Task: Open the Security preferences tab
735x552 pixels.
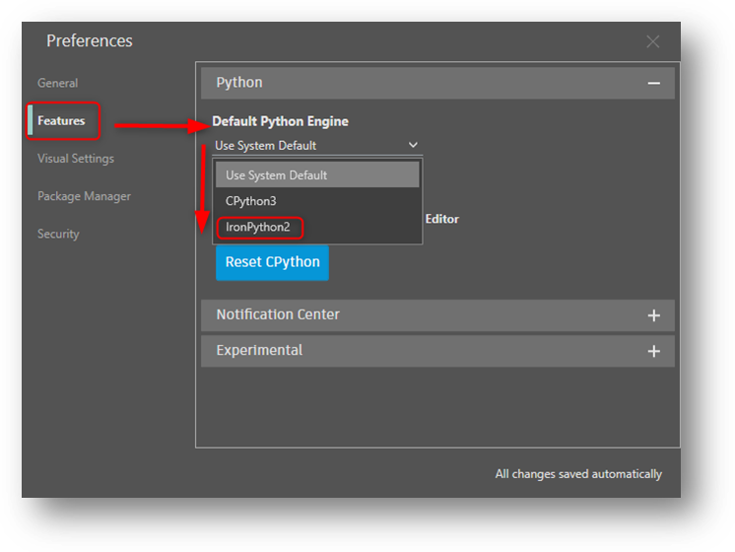Action: pos(58,234)
